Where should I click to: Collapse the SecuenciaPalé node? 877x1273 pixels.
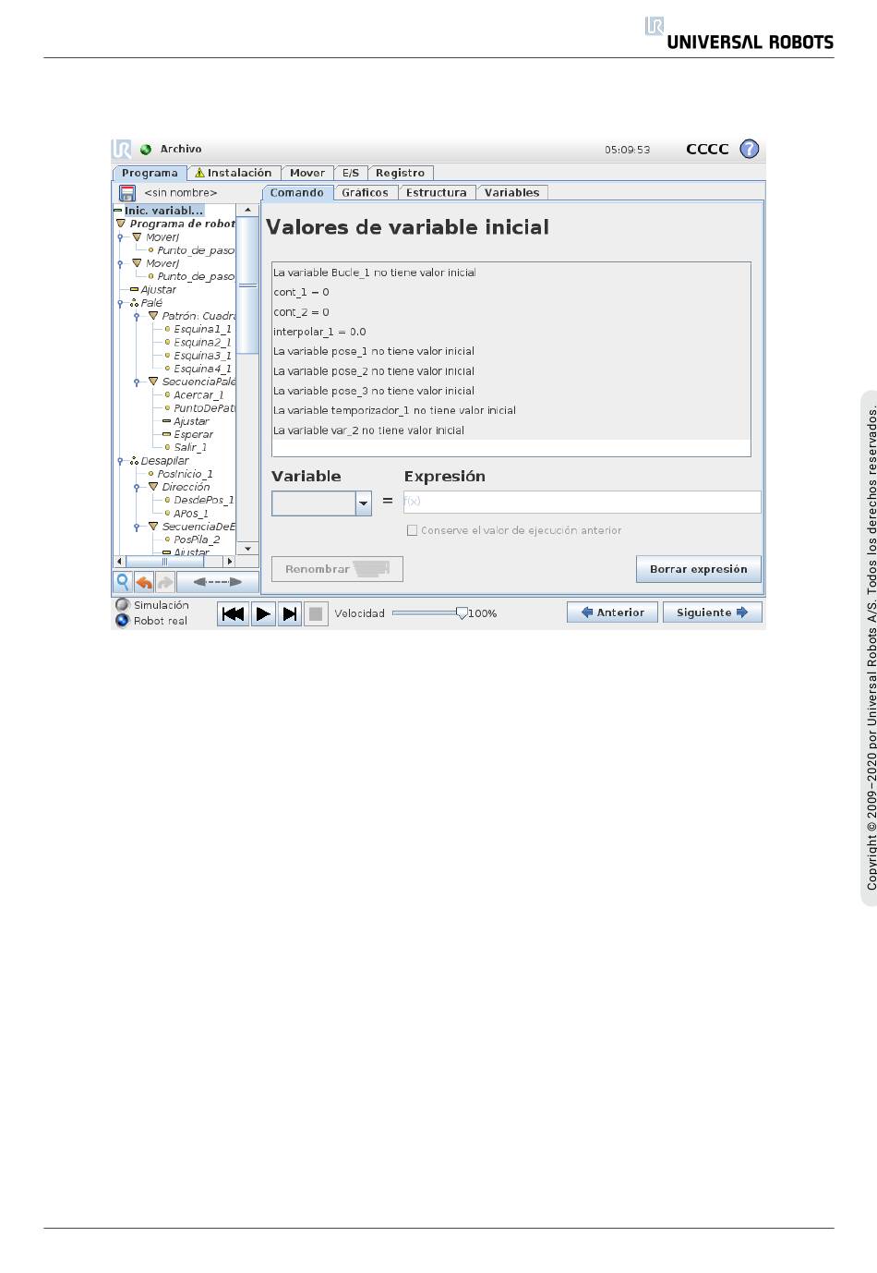153,382
